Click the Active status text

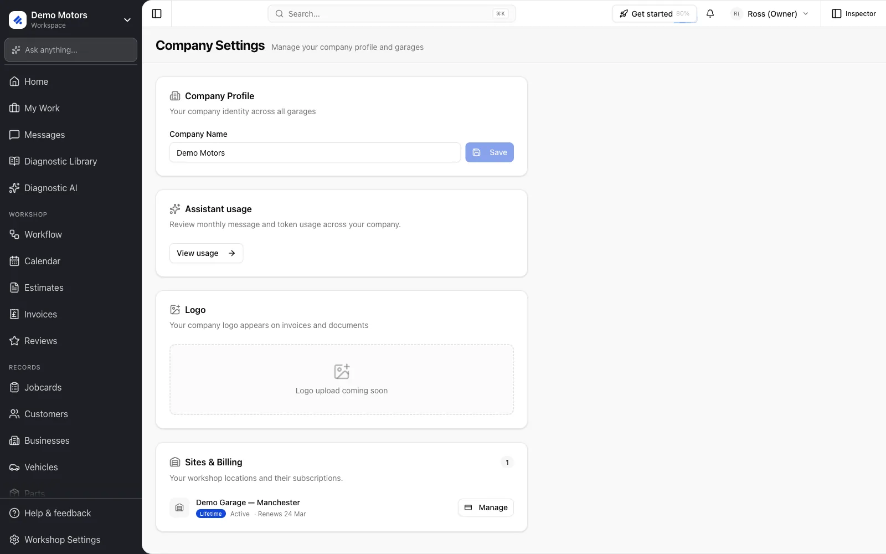coord(240,514)
